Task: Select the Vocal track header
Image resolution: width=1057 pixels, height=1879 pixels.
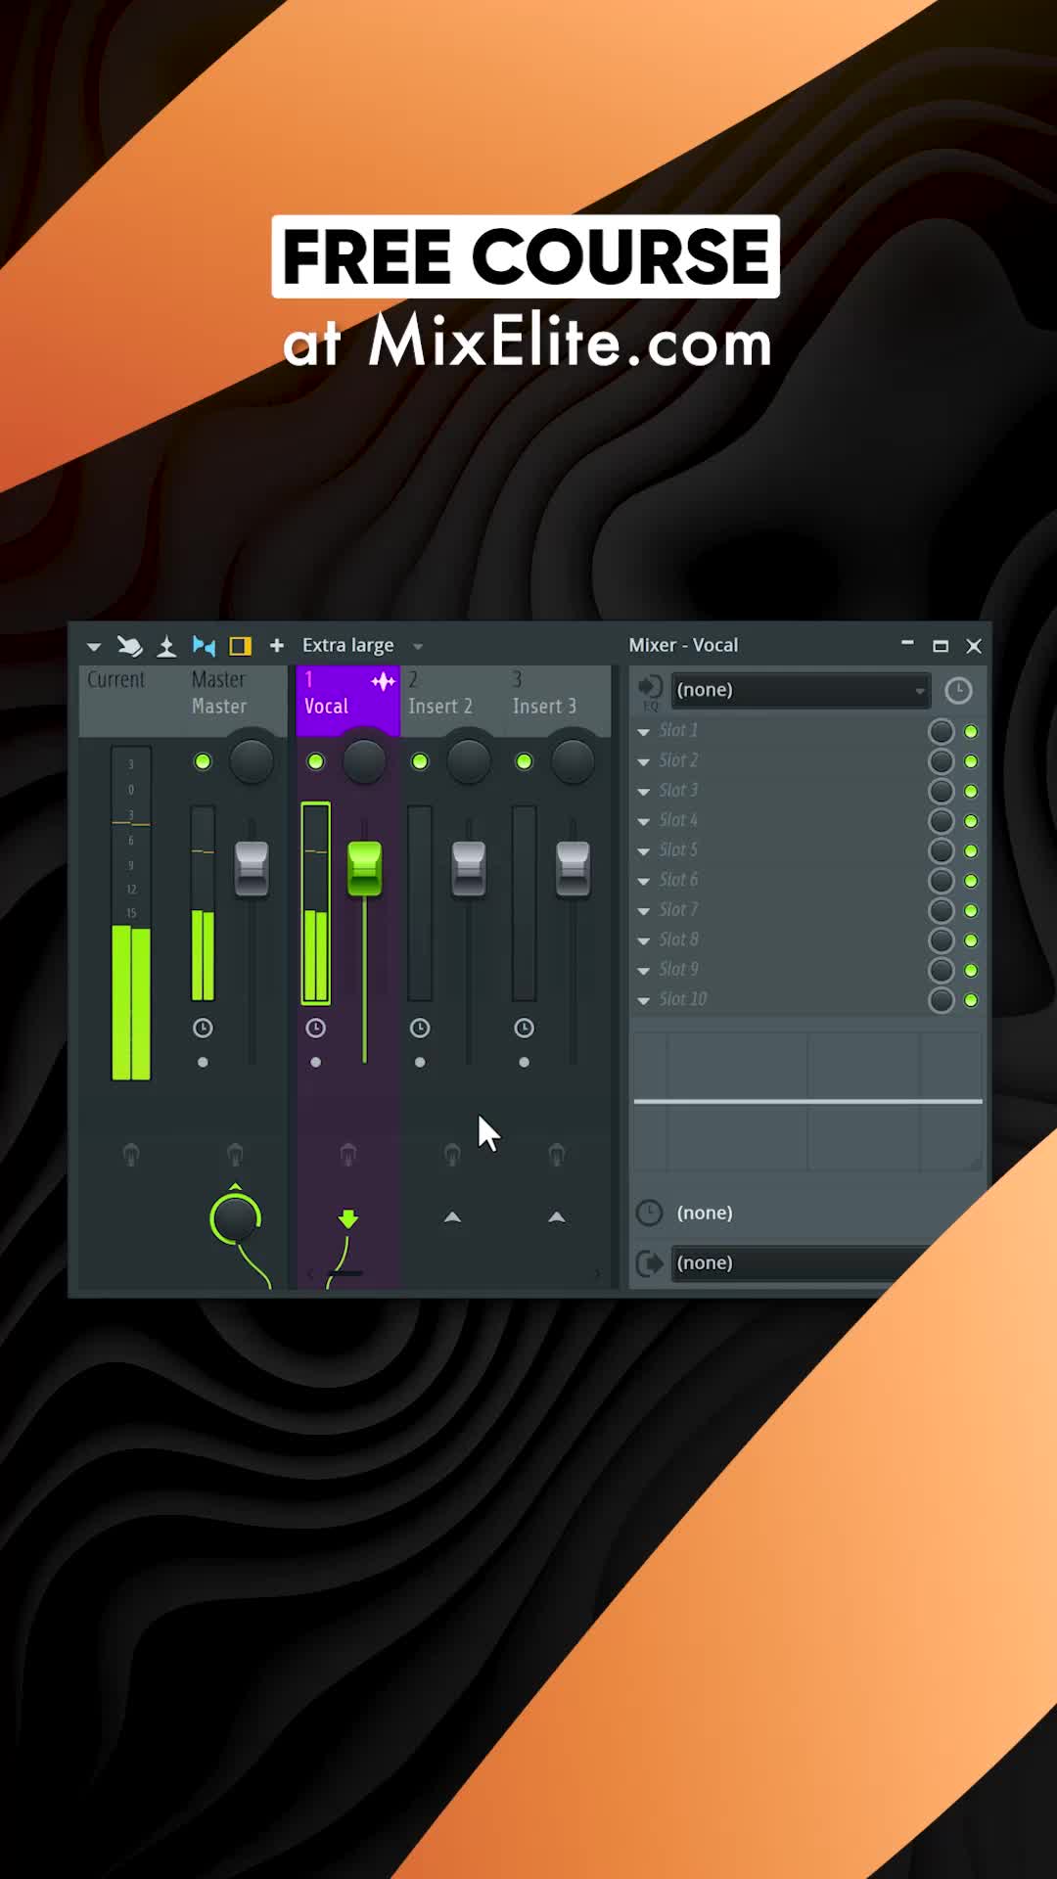Action: (347, 700)
